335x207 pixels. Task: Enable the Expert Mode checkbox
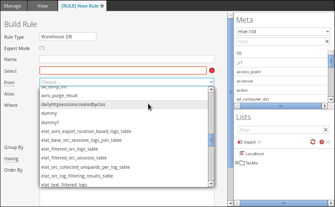pyautogui.click(x=42, y=48)
